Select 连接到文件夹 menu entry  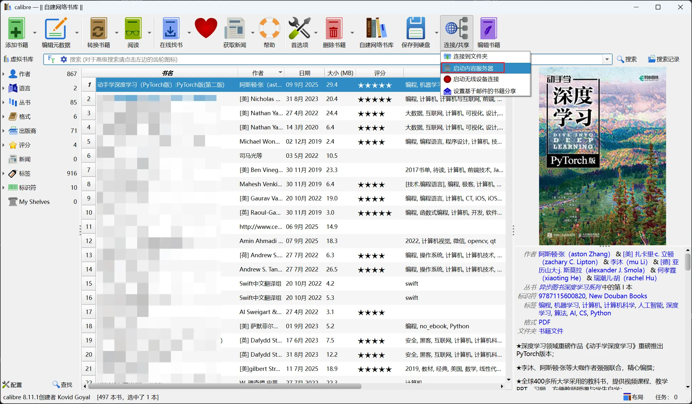[485, 56]
